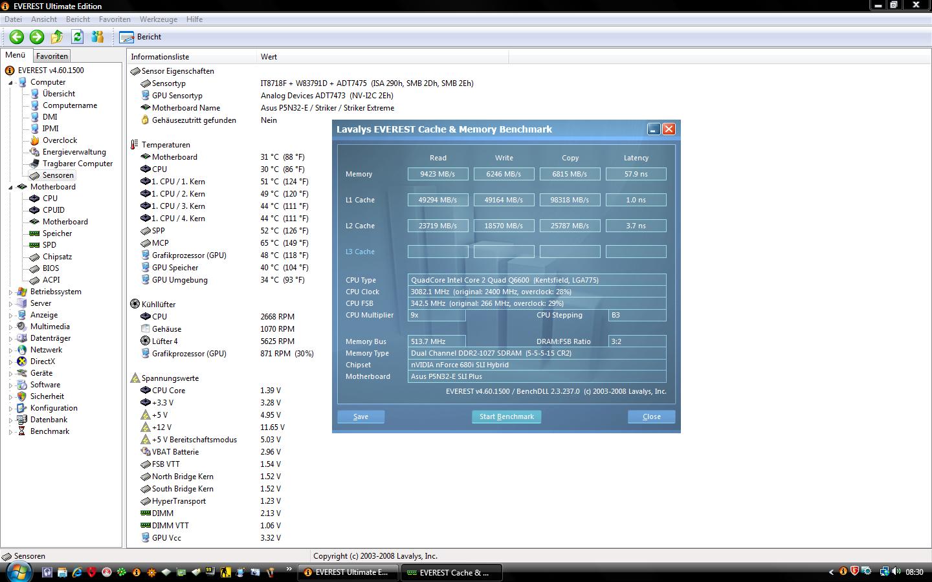The image size is (932, 582).
Task: Expand the Datenträger tree node
Action: (11, 339)
